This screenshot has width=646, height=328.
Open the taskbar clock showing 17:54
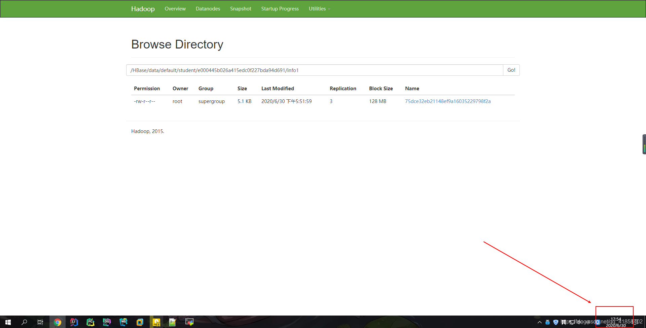pyautogui.click(x=616, y=322)
